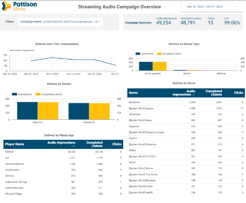The width and height of the screenshot is (246, 203).
Task: Click the smart_speaker Completed Listens bar
Action: [x=160, y=66]
